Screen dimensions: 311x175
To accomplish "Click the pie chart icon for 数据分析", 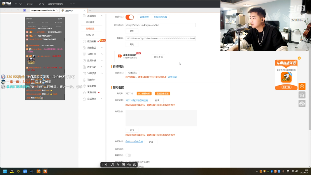I will point(84,61).
